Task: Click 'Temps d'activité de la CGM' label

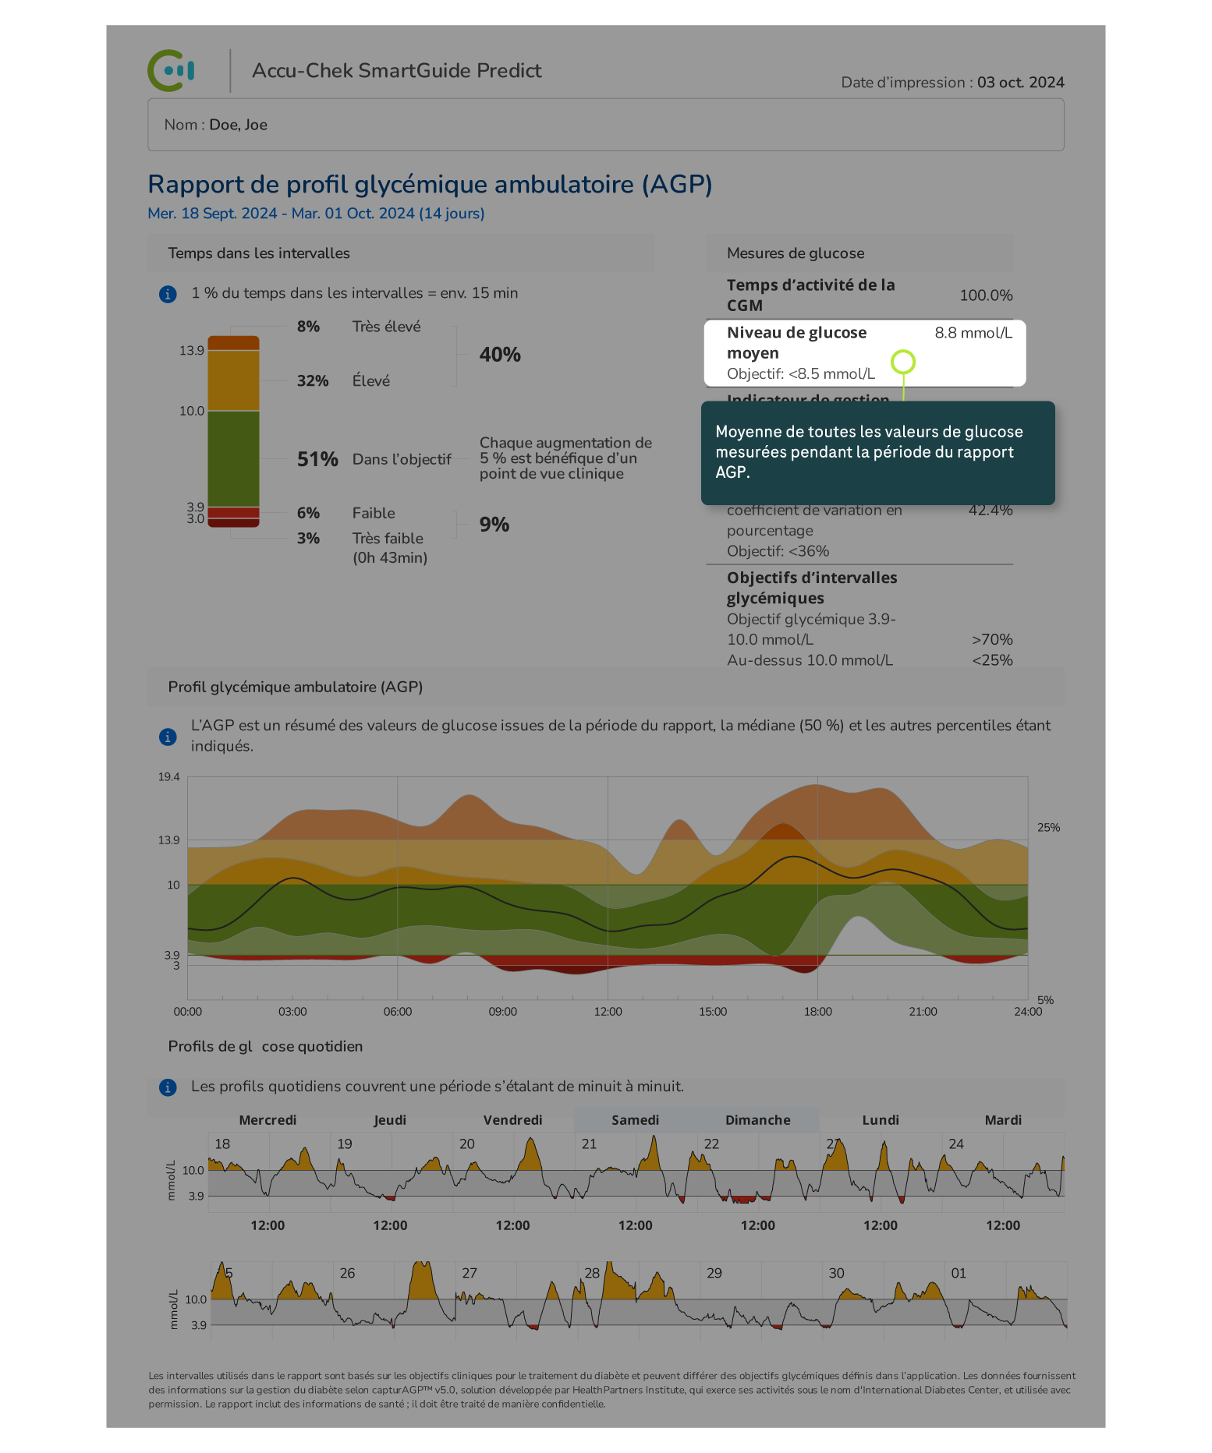Action: pos(811,295)
